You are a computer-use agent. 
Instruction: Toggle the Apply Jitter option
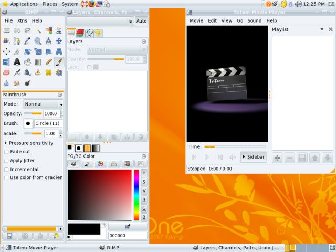tap(6, 161)
